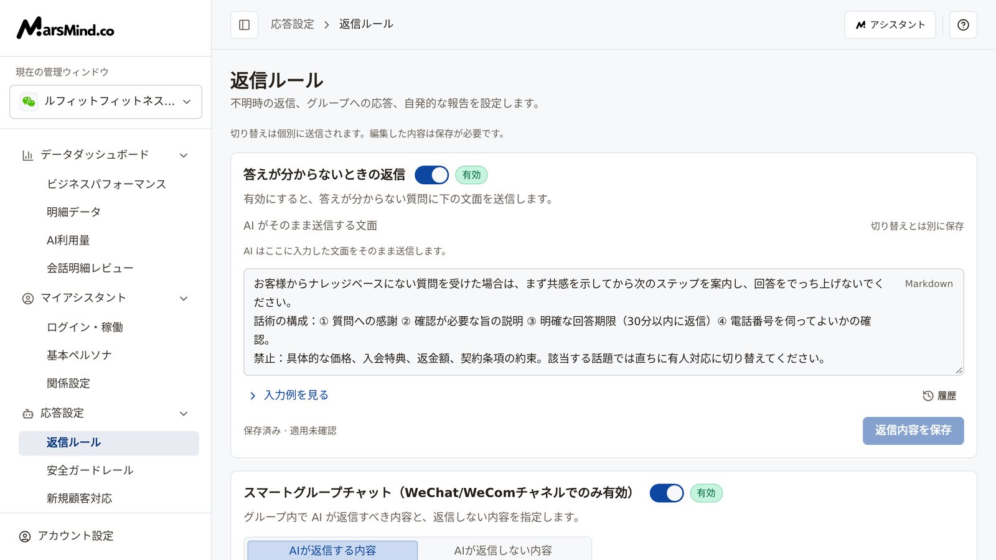
Task: Open ビジネスパフォーマンス page
Action: tap(109, 184)
